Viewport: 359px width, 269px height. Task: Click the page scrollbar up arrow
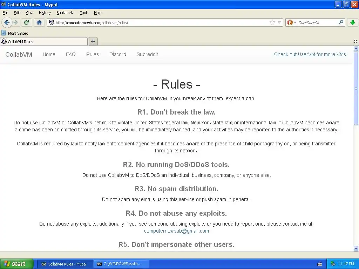[x=356, y=48]
